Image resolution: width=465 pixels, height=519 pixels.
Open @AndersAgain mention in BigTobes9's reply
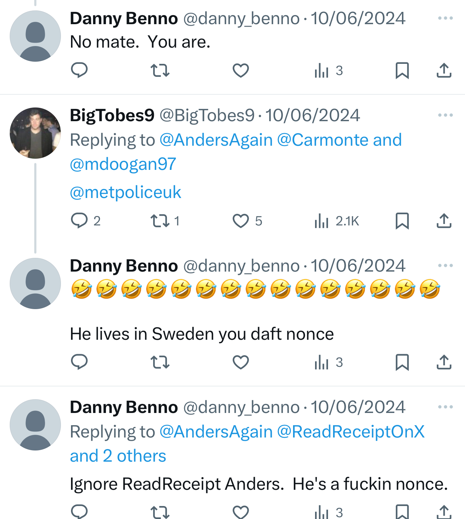tap(216, 140)
